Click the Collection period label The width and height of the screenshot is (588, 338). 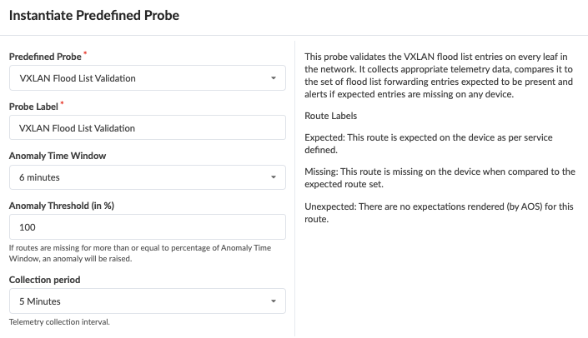pyautogui.click(x=45, y=280)
